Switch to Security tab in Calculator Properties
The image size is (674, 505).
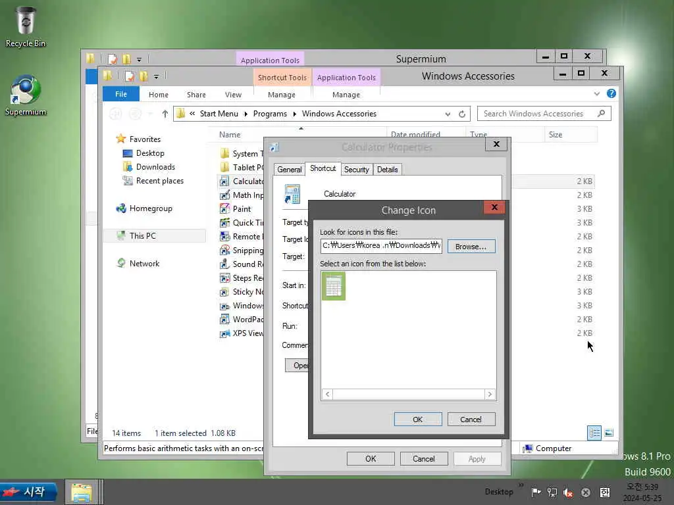tap(356, 170)
